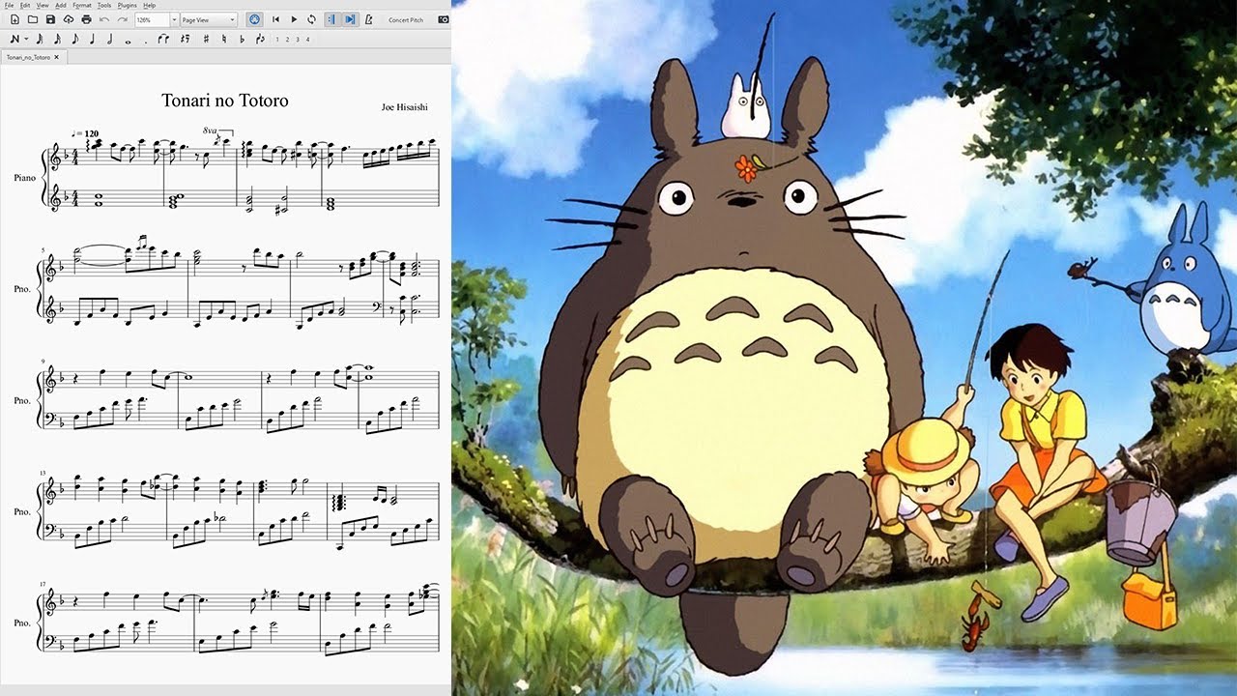Rewind playback to the start
The image size is (1237, 696).
[x=275, y=19]
